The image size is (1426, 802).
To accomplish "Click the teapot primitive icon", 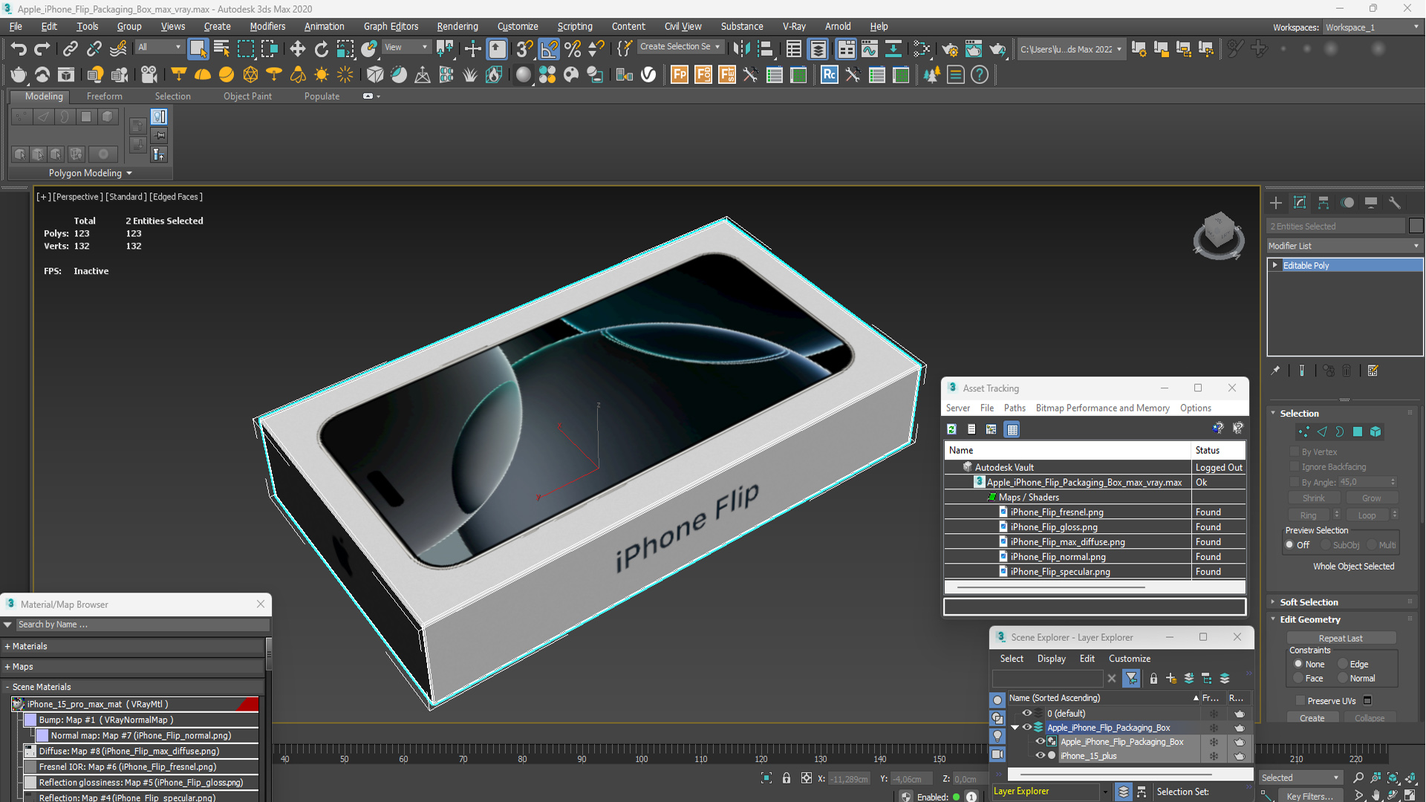I will 19,75.
